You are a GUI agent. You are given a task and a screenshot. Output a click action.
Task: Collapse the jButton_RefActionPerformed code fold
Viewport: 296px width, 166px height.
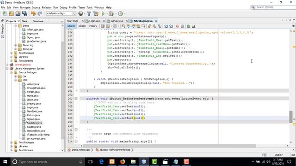click(x=76, y=98)
